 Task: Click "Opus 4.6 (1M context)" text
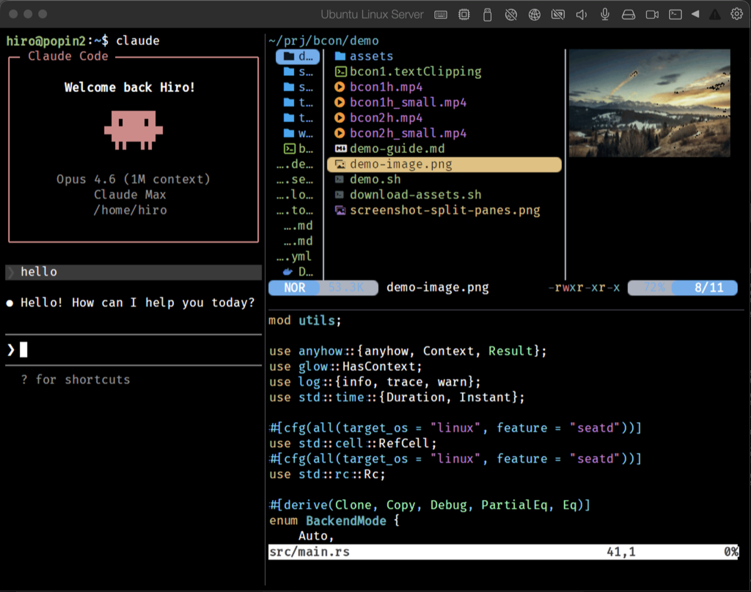click(x=133, y=179)
